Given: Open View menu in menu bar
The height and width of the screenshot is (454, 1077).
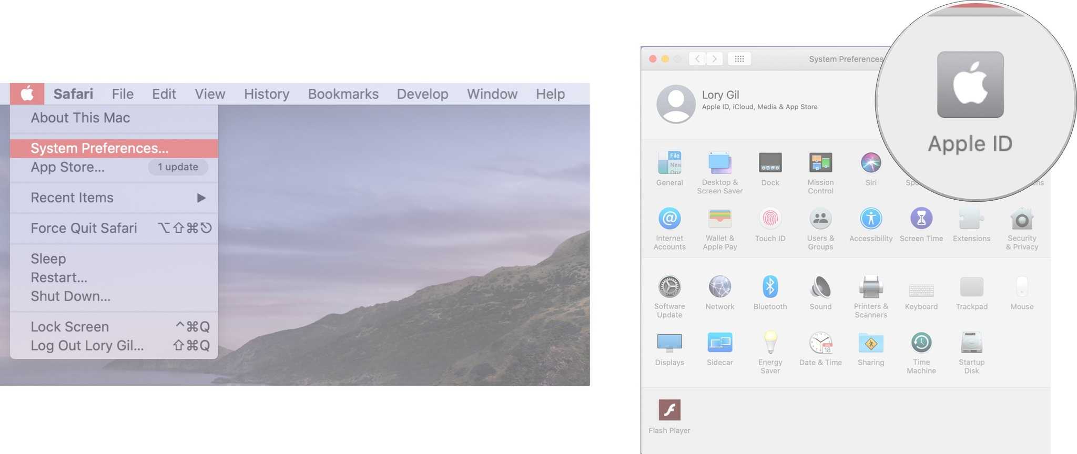Looking at the screenshot, I should [x=210, y=94].
